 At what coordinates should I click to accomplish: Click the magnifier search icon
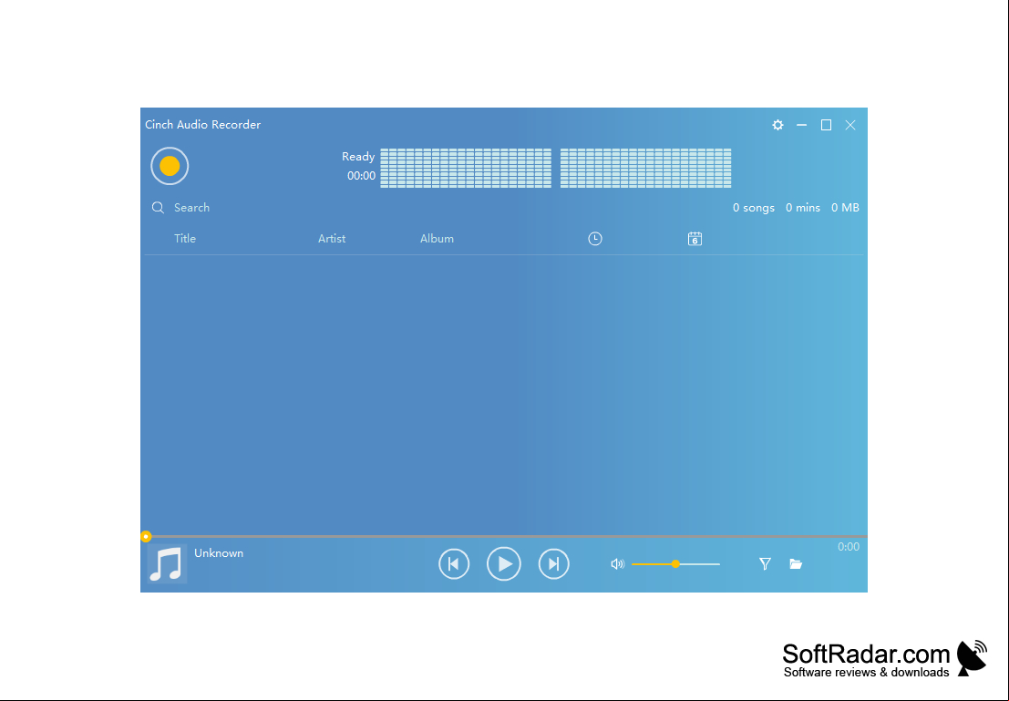click(x=158, y=207)
